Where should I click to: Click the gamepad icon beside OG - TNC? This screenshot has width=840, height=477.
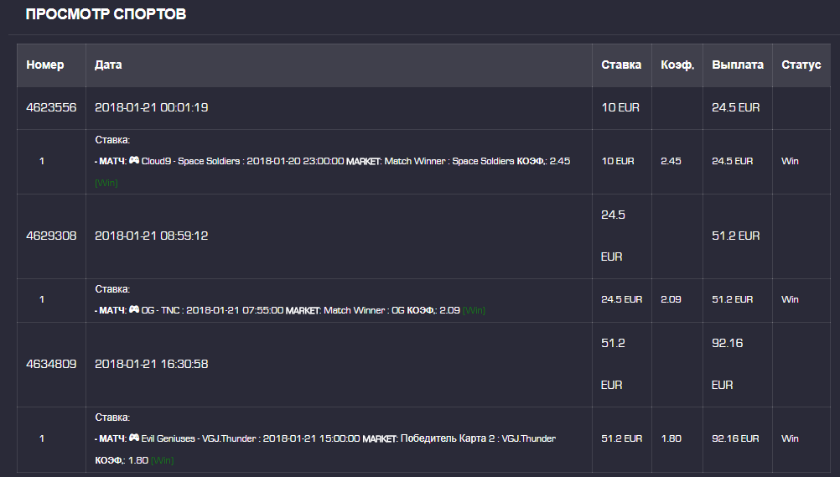[x=134, y=310]
